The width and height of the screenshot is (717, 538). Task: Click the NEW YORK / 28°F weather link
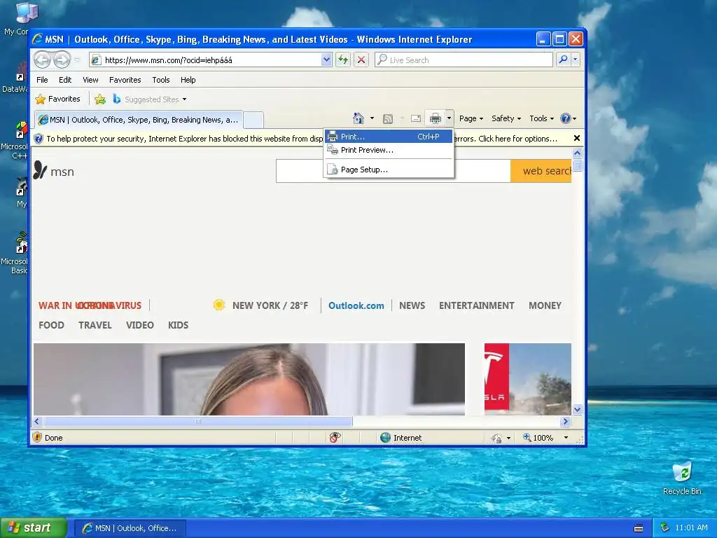270,305
